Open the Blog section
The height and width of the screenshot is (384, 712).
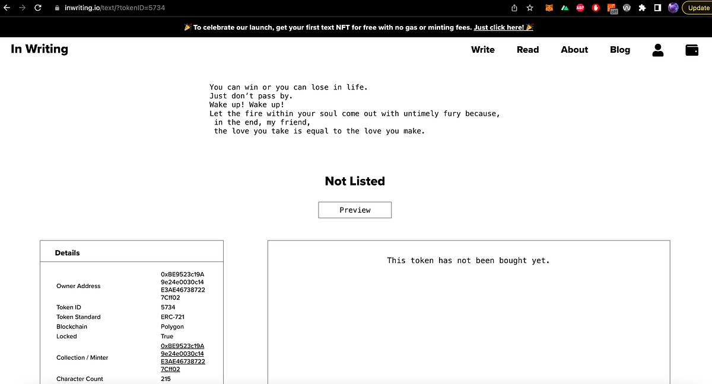(x=619, y=50)
